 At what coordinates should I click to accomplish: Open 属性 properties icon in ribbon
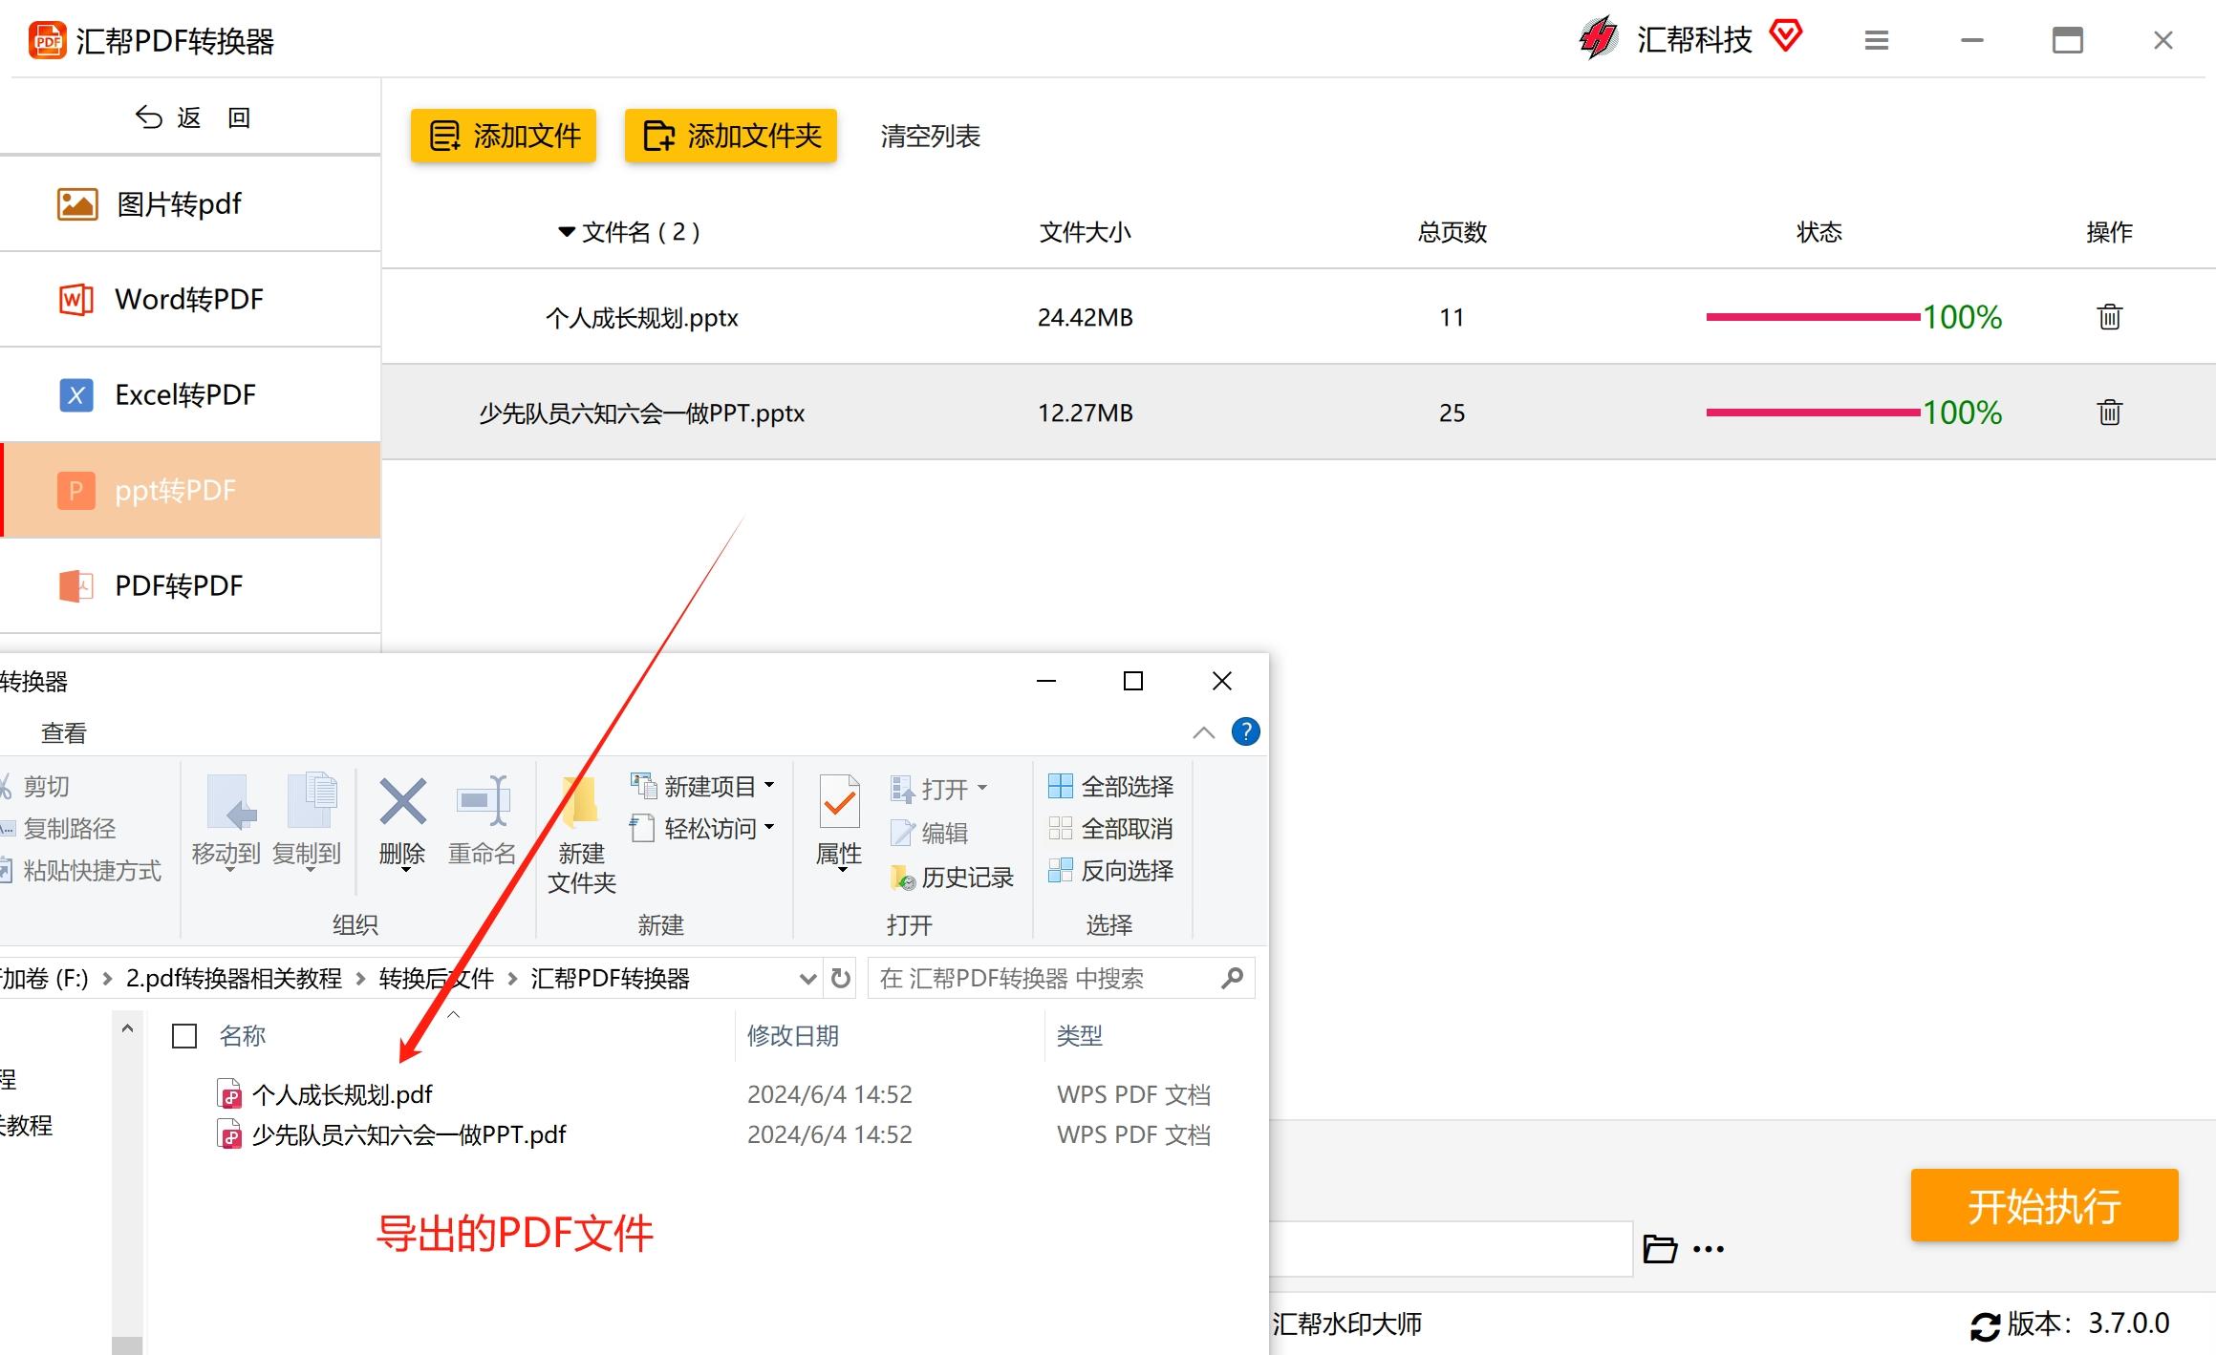pyautogui.click(x=839, y=803)
